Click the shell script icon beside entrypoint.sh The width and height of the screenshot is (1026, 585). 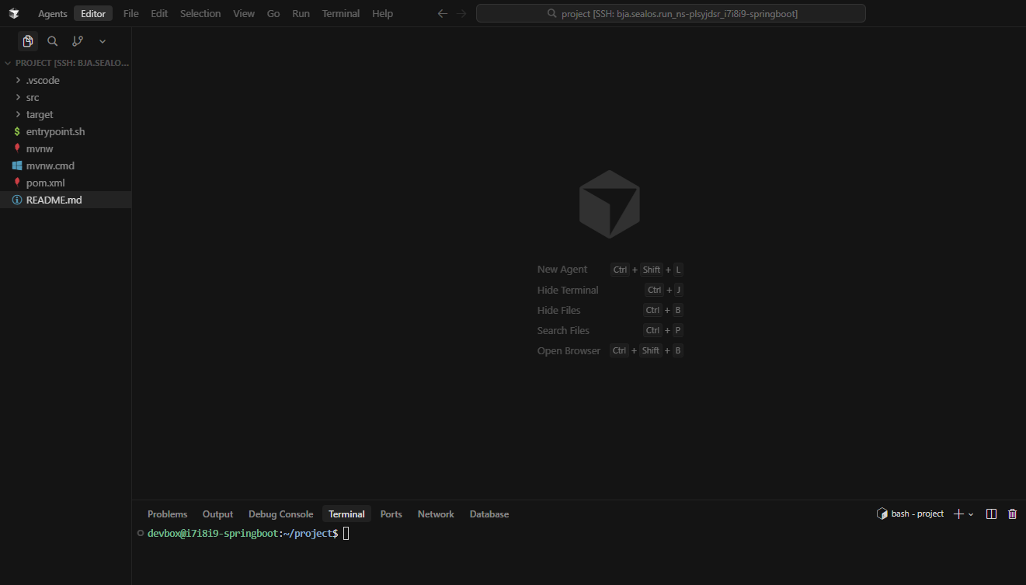17,131
